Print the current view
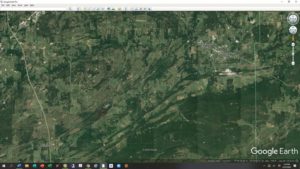This screenshot has height=169, width=300. click(136, 9)
